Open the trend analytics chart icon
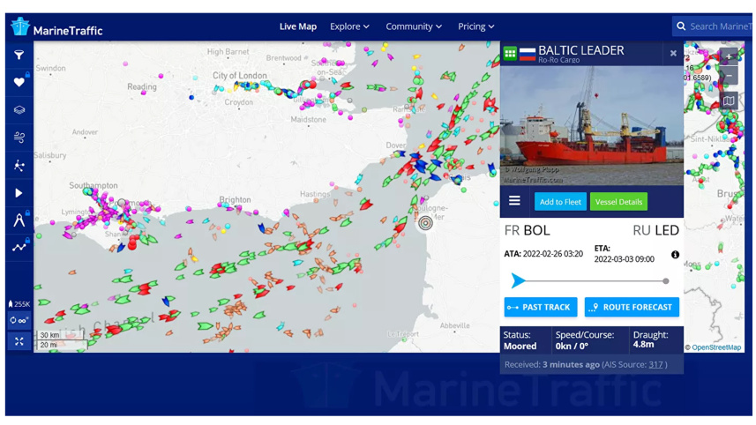The height and width of the screenshot is (425, 756). coord(19,248)
